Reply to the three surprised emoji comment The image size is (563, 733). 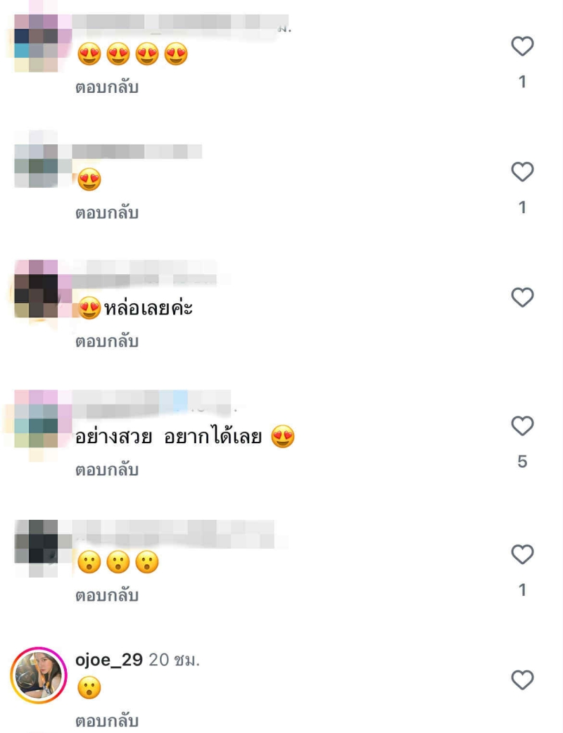[x=107, y=596]
